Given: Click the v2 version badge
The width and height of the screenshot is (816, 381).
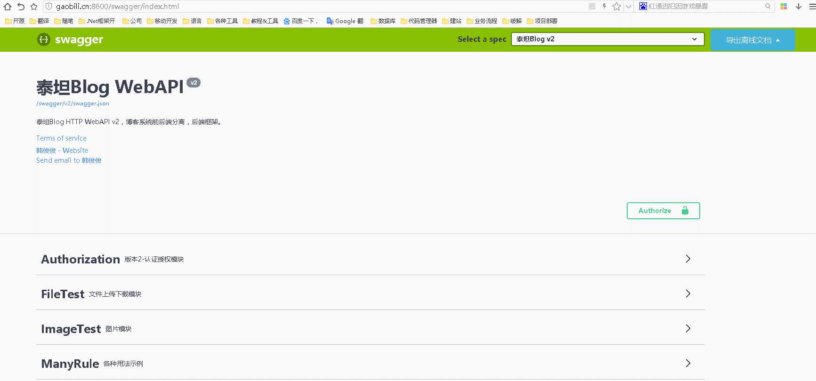Looking at the screenshot, I should (194, 83).
